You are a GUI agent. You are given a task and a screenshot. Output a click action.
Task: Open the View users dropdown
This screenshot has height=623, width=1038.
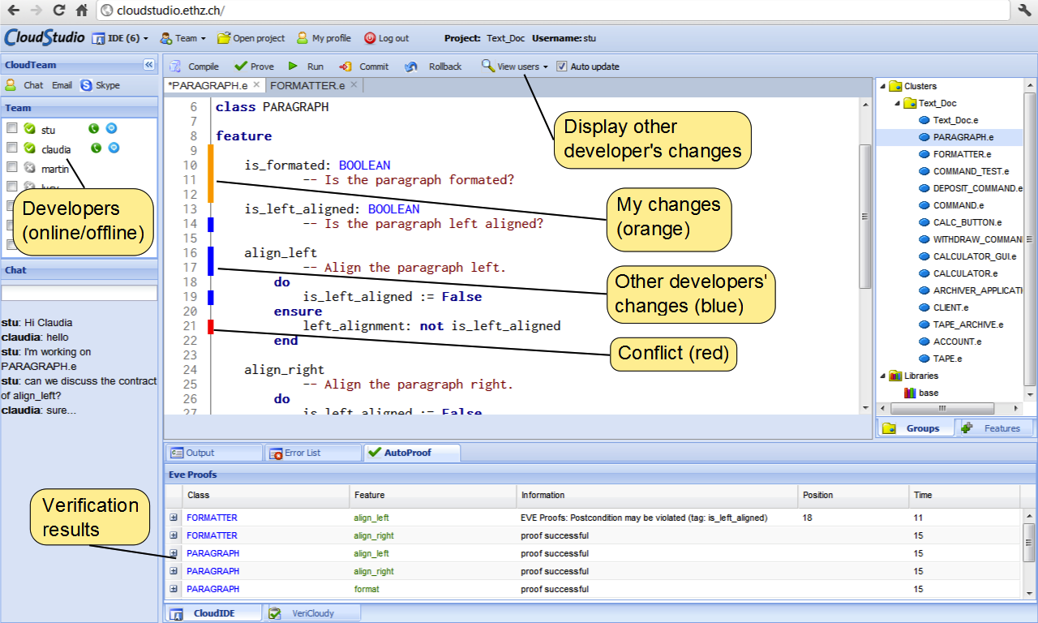pos(515,67)
